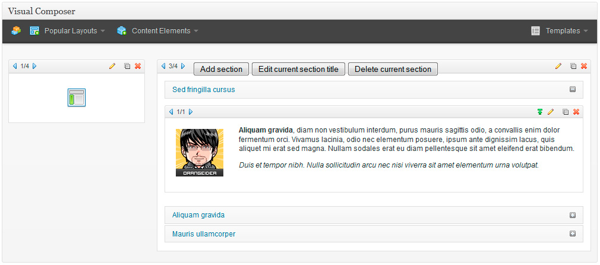Clone the 1/1 text block element
The height and width of the screenshot is (265, 600).
click(566, 112)
